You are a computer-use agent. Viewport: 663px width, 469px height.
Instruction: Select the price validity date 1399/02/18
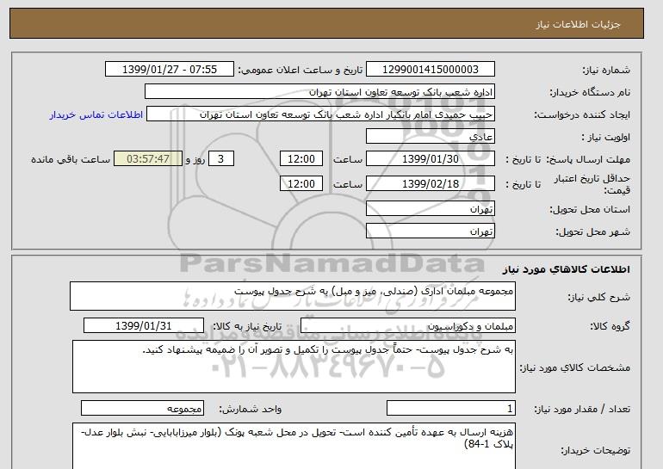coord(430,183)
